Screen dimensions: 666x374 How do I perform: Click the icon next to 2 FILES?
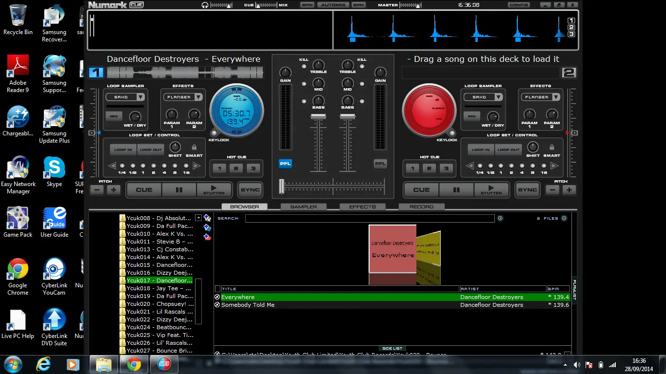point(564,218)
